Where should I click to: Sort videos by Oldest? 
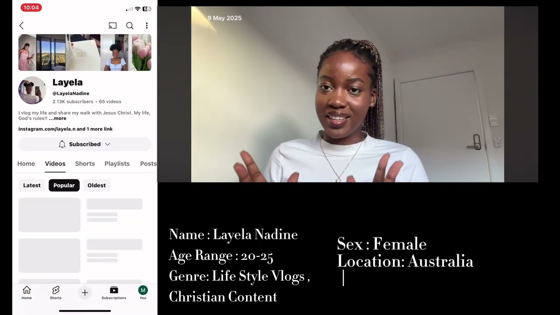pyautogui.click(x=97, y=185)
